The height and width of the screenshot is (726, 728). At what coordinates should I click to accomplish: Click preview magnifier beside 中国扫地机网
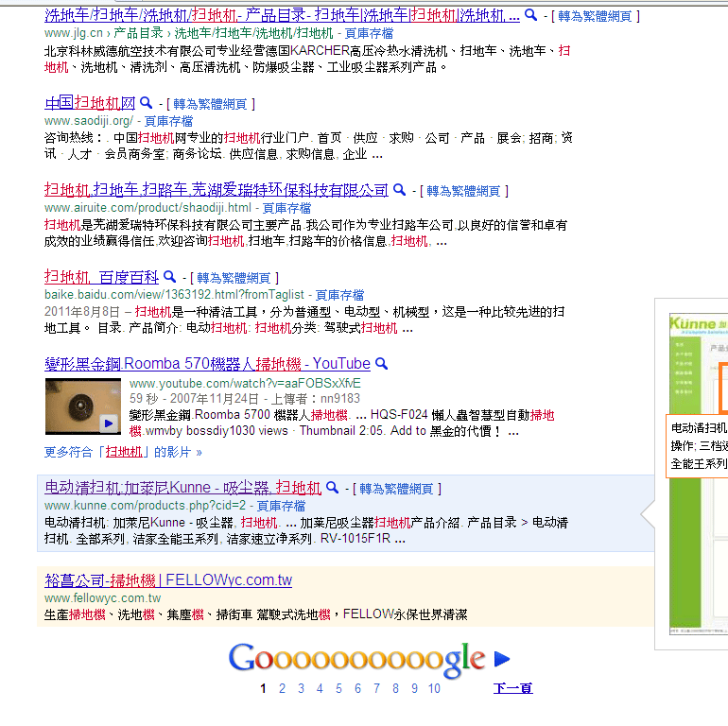tap(147, 103)
